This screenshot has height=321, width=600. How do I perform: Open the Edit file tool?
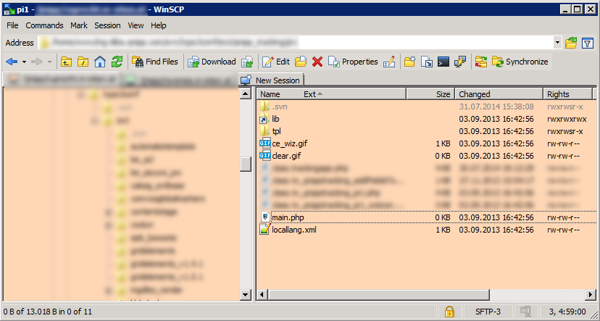(x=275, y=62)
